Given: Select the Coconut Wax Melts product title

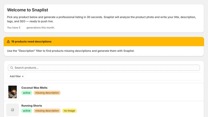Looking at the screenshot, I should coord(34,88).
